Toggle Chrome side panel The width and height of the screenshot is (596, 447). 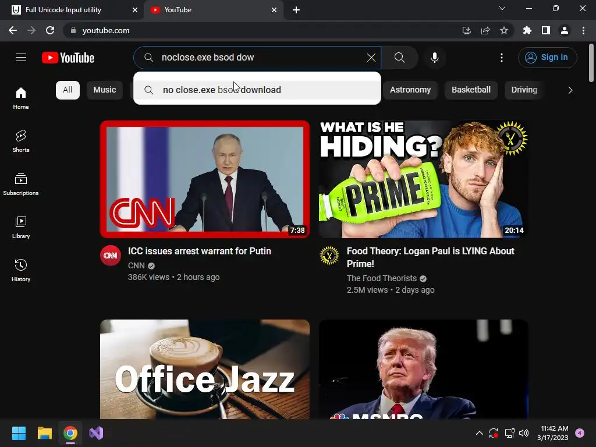click(x=546, y=30)
